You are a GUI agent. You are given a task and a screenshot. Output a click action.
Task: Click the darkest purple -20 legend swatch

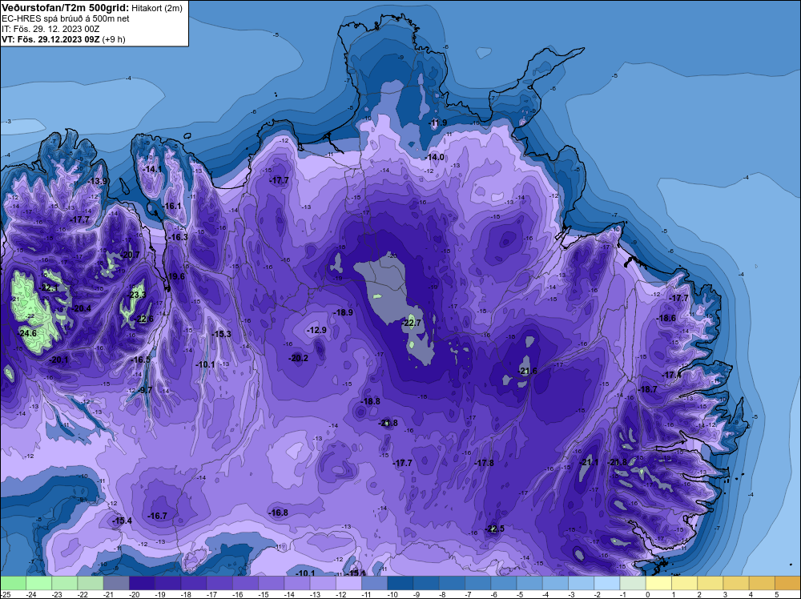click(x=143, y=583)
